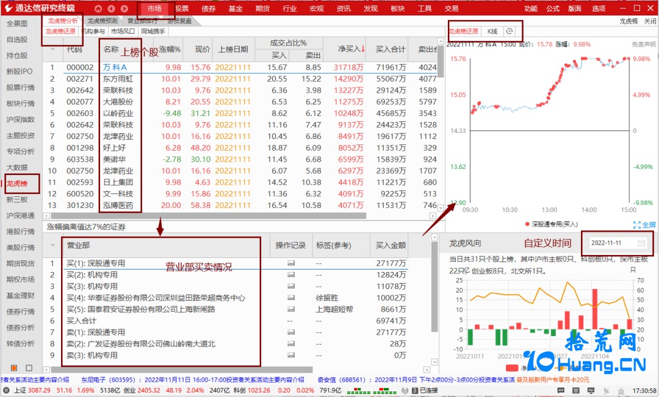The height and width of the screenshot is (397, 659).
Task: Open the envelope record for 买(3): 机构专用
Action: [x=291, y=286]
